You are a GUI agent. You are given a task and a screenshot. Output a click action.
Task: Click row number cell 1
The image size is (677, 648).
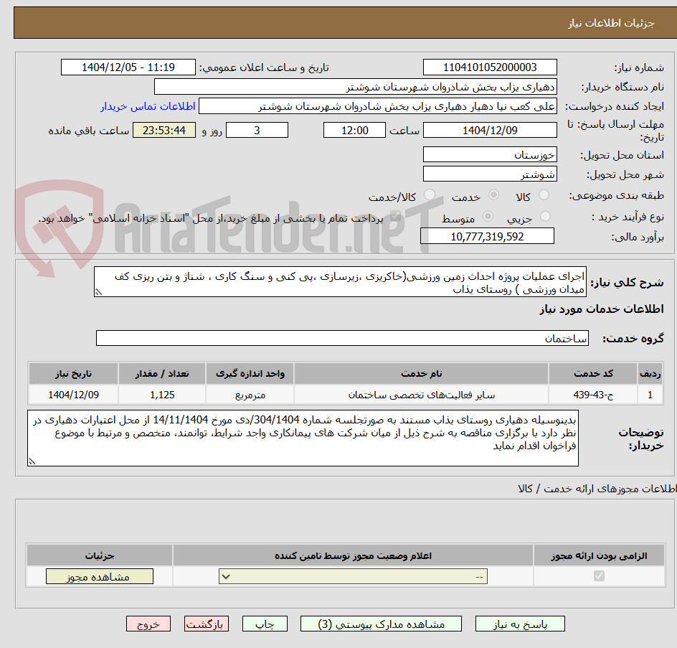tap(650, 395)
